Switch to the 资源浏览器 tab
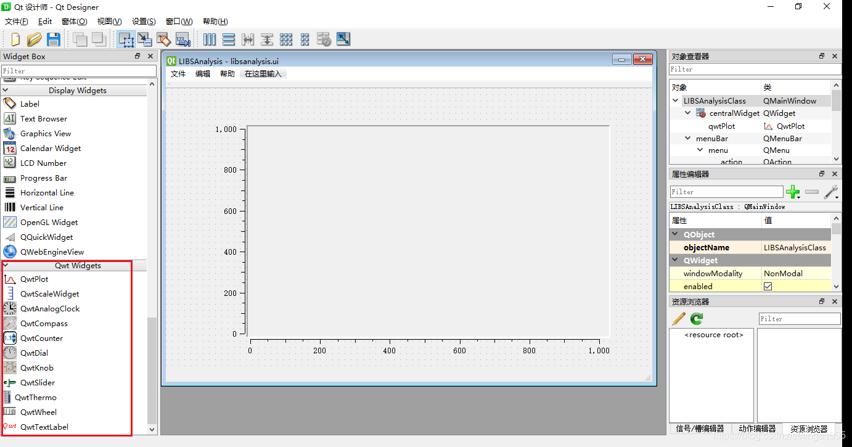The height and width of the screenshot is (447, 852). [809, 429]
